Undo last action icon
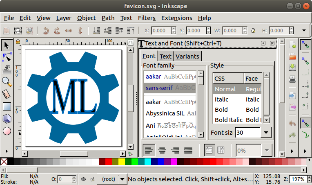The width and height of the screenshot is (312, 185). [x=292, y=123]
